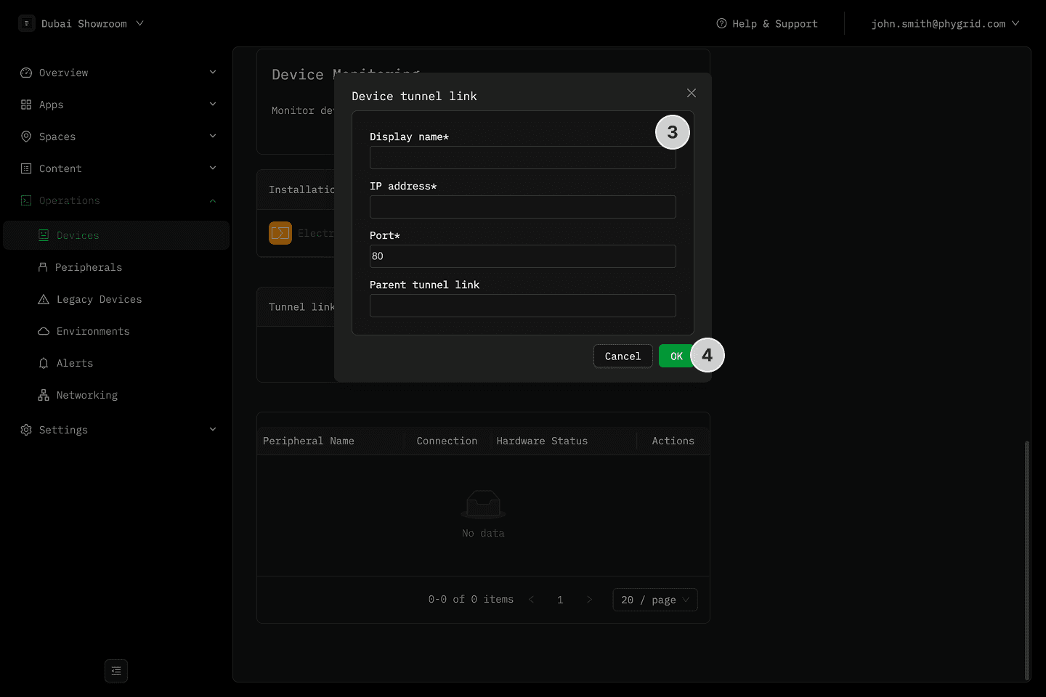Click the Legacy Devices warning icon
Viewport: 1046px width, 697px height.
44,299
